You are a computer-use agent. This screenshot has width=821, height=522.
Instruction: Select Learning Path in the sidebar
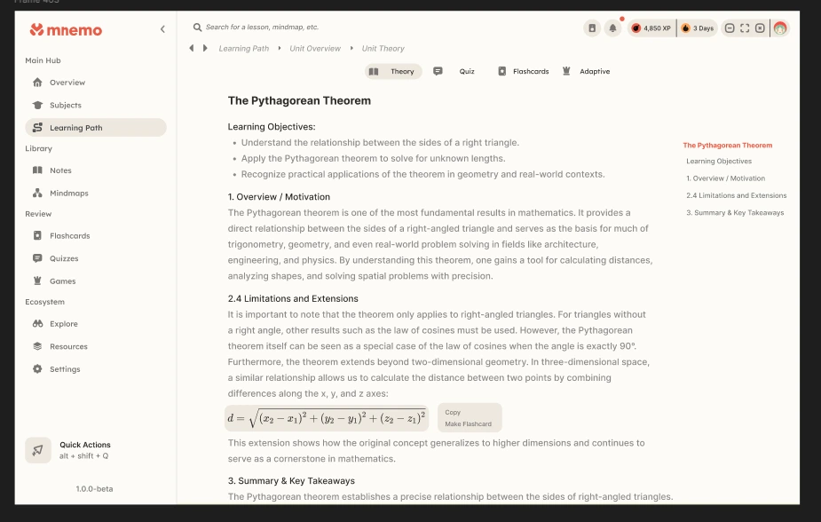[x=96, y=128]
